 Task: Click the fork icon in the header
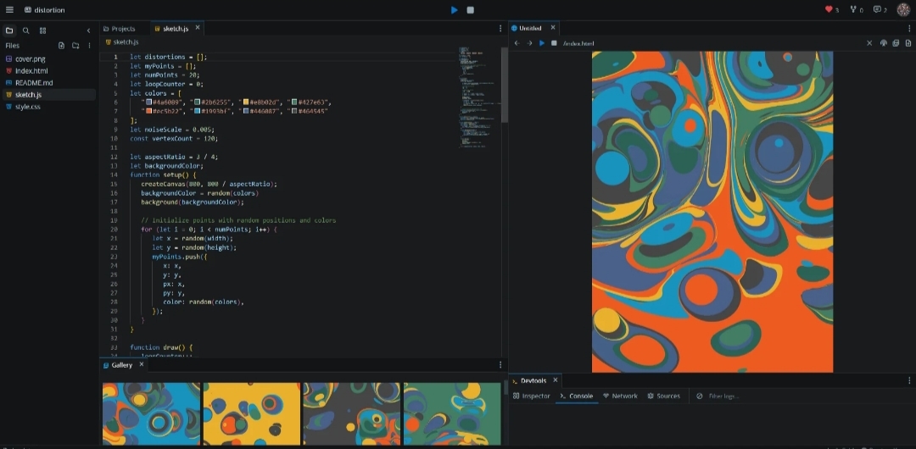coord(853,10)
